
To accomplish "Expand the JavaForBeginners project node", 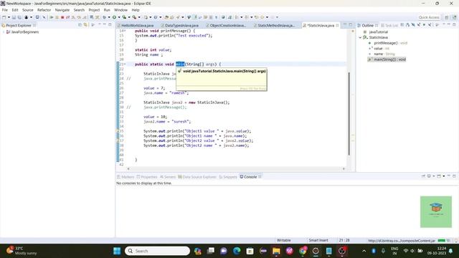I will pyautogui.click(x=4, y=32).
